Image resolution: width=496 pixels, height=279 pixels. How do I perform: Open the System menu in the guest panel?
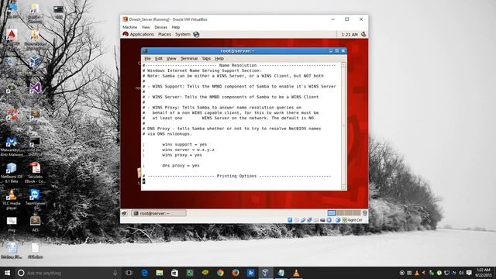pyautogui.click(x=183, y=34)
